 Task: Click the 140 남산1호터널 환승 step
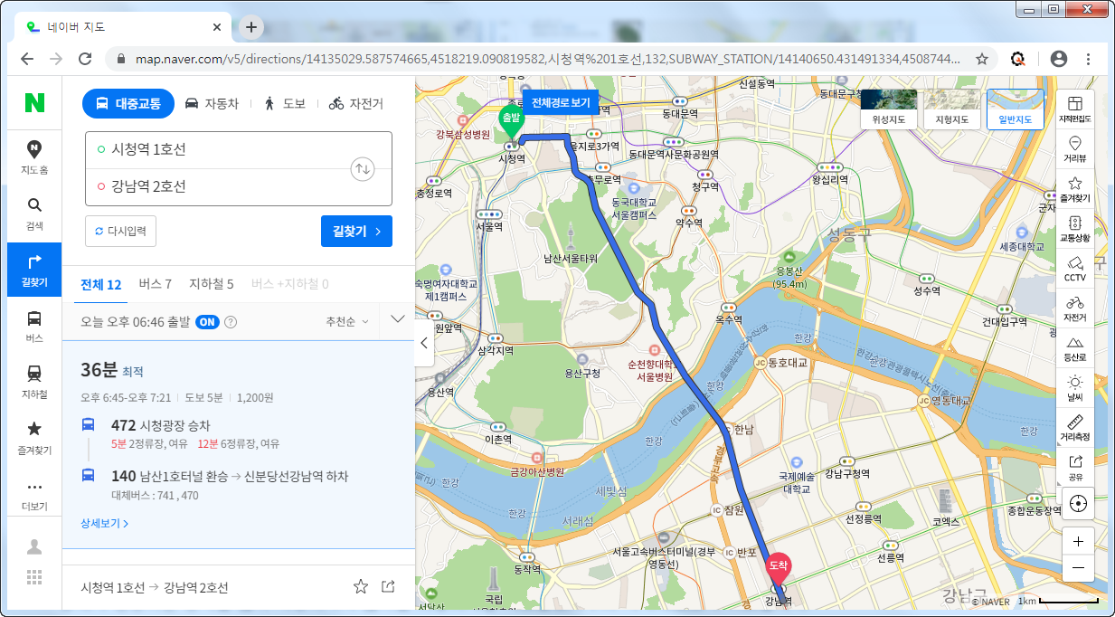(x=230, y=476)
